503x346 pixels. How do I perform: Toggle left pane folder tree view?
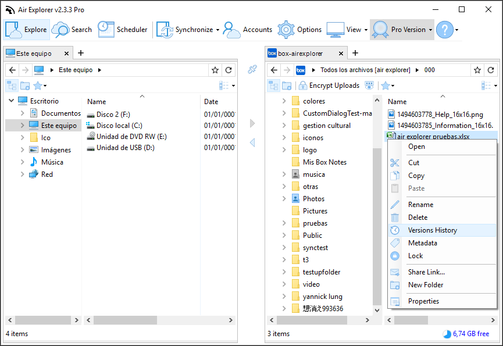[12, 85]
